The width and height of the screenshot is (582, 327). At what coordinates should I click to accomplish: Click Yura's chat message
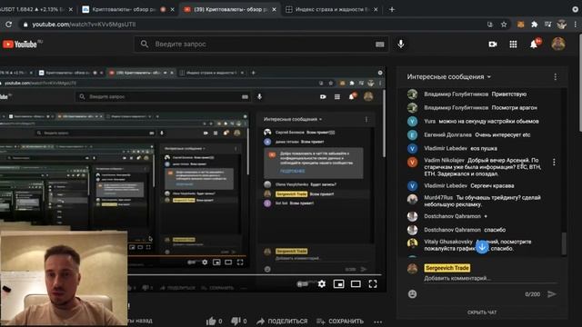tap(481, 121)
